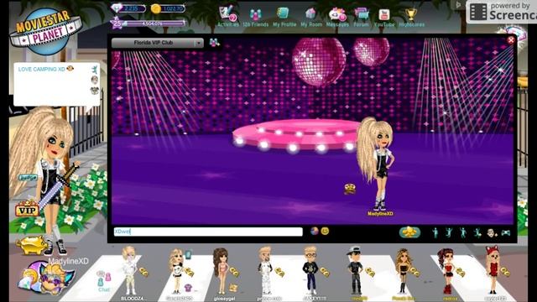Click the face icon beside status bubble

pos(95,81)
